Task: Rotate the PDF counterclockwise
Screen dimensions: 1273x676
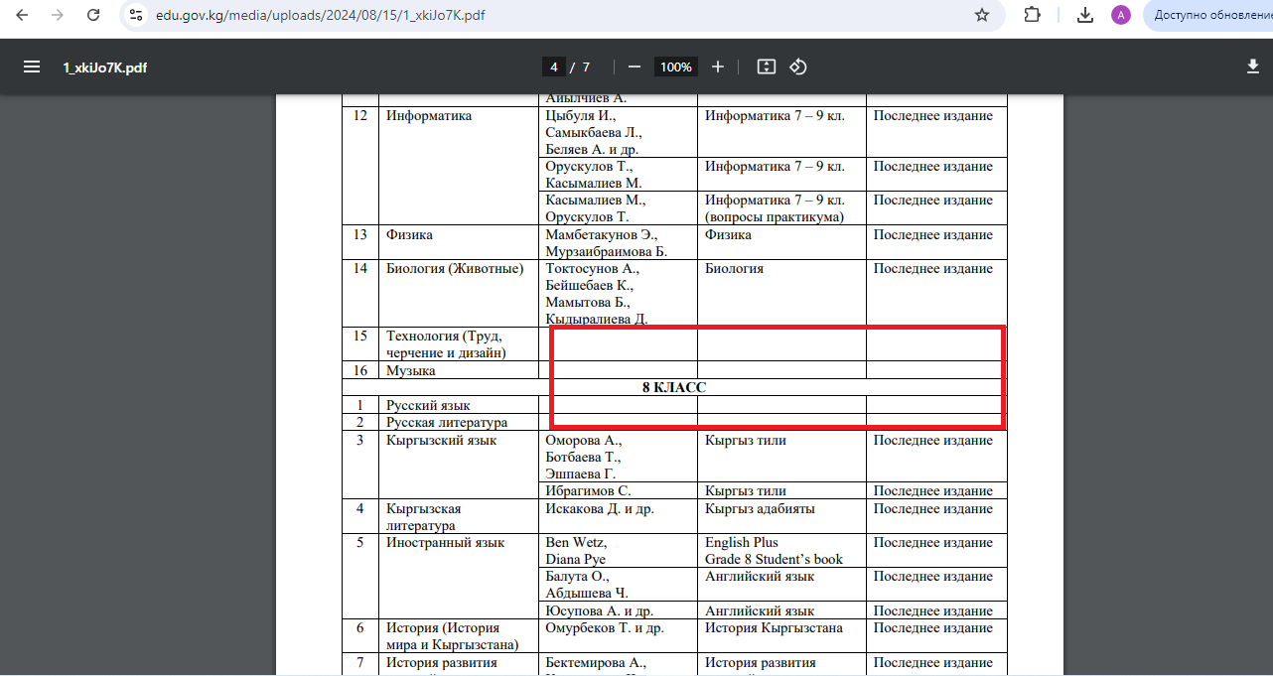Action: click(x=798, y=67)
